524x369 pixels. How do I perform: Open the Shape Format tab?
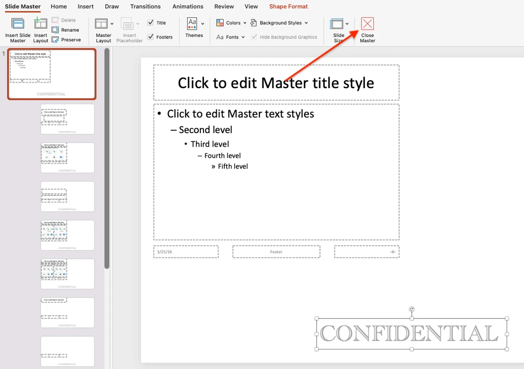click(288, 6)
